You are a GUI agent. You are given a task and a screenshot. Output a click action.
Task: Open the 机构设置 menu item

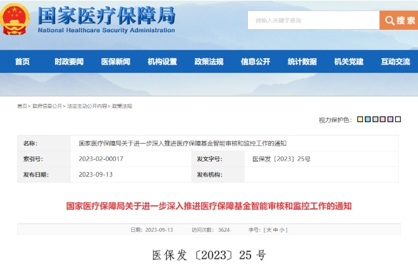point(163,61)
